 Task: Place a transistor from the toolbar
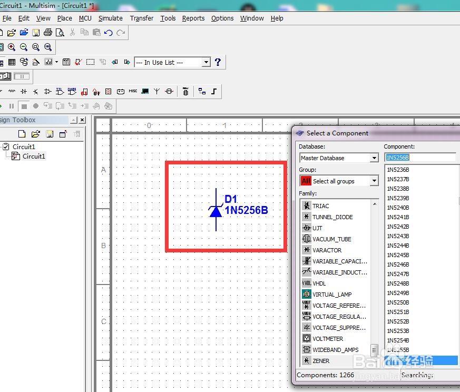[x=36, y=92]
